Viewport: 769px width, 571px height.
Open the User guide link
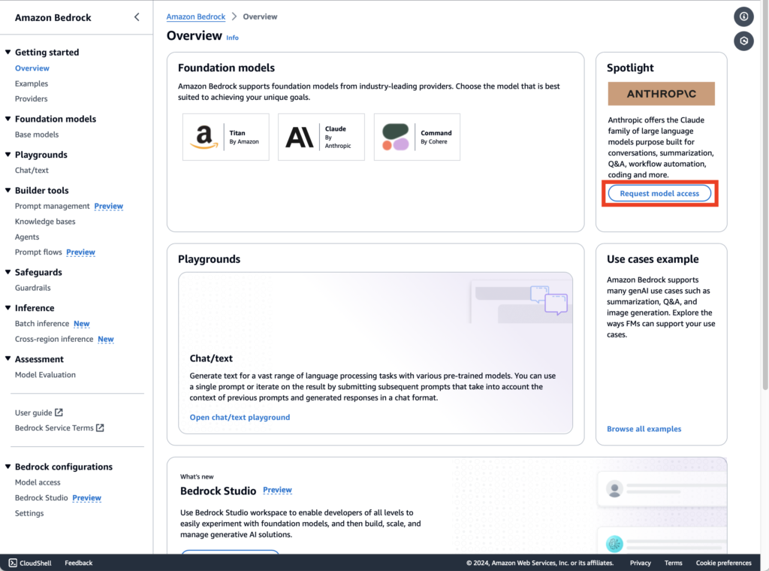click(33, 413)
